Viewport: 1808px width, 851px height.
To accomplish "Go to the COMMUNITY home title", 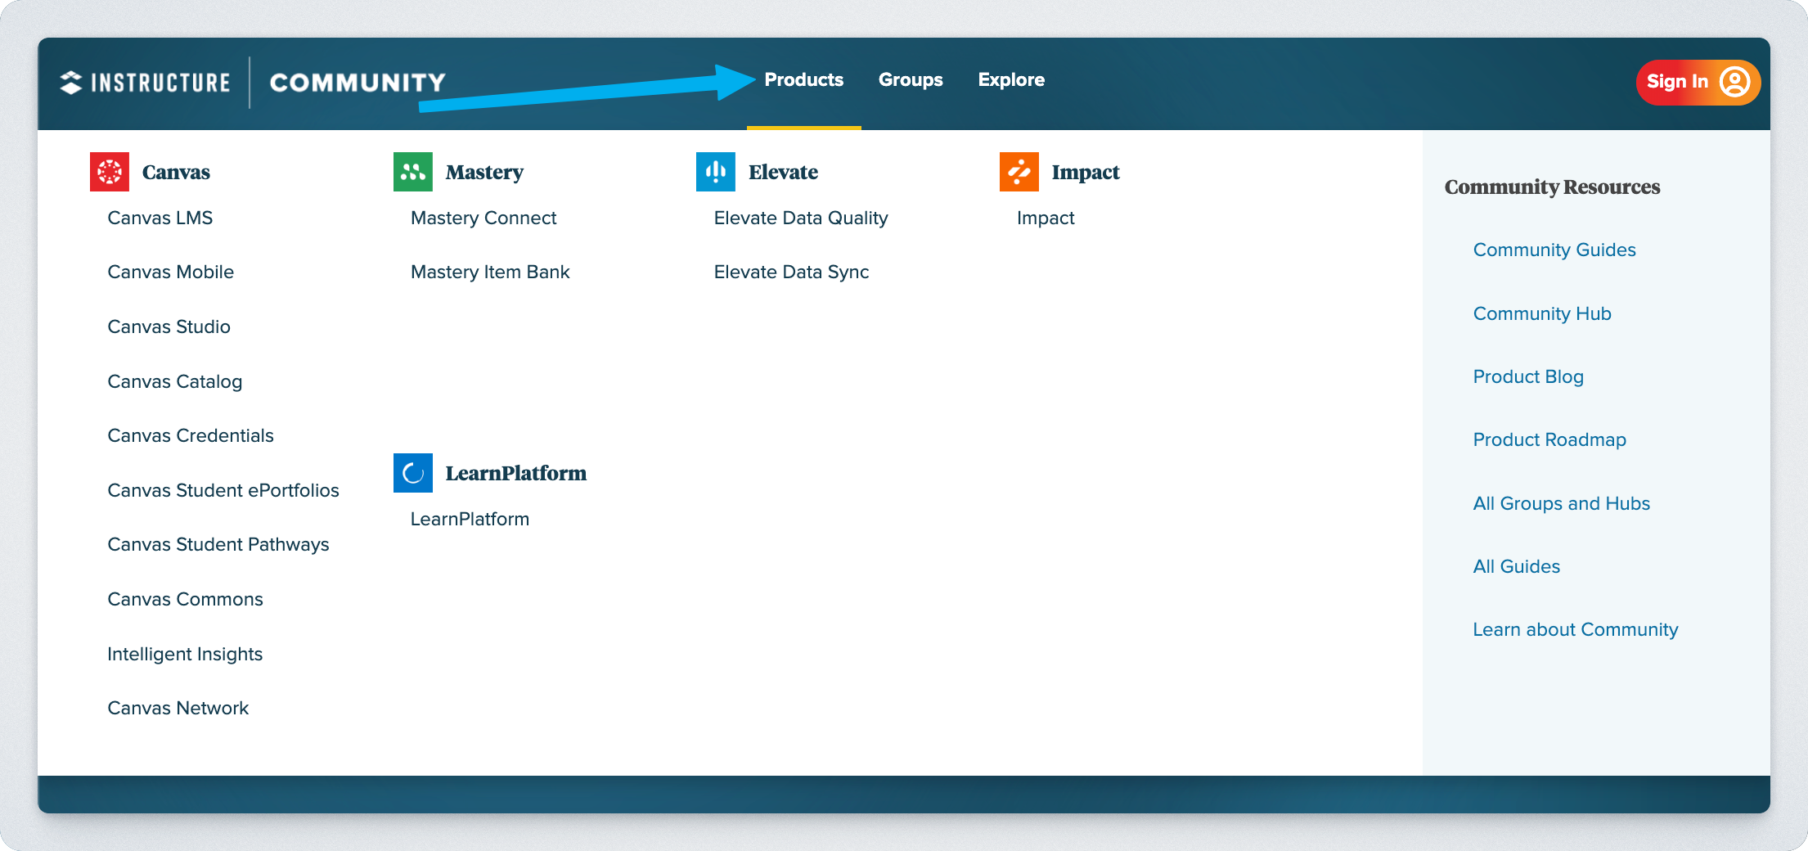I will [358, 83].
